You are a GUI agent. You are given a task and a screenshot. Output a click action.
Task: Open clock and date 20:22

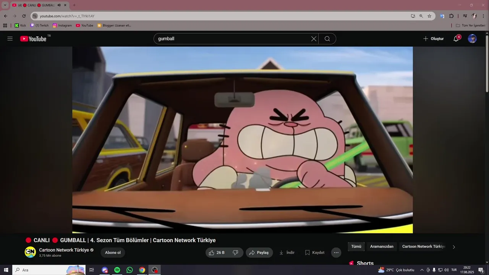[467, 270]
